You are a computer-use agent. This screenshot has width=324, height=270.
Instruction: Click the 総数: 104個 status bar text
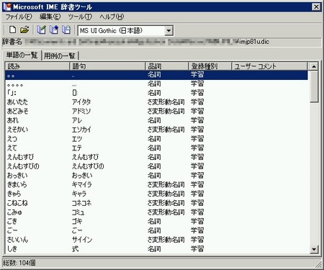tap(19, 263)
